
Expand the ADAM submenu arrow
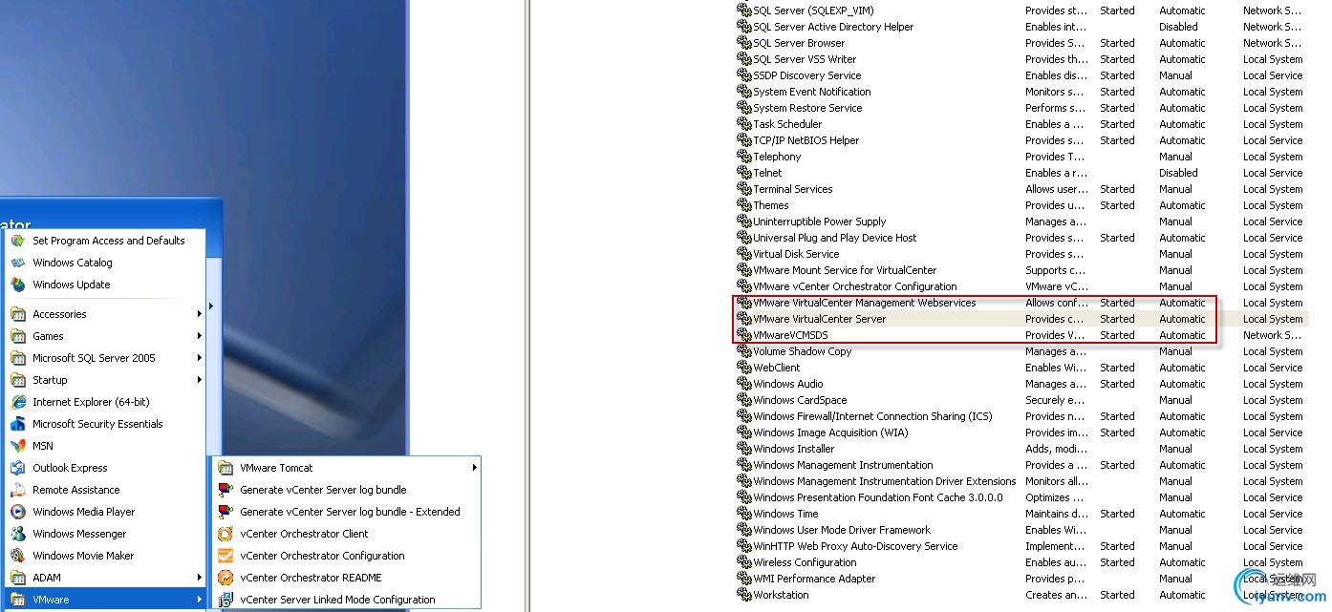coord(200,578)
